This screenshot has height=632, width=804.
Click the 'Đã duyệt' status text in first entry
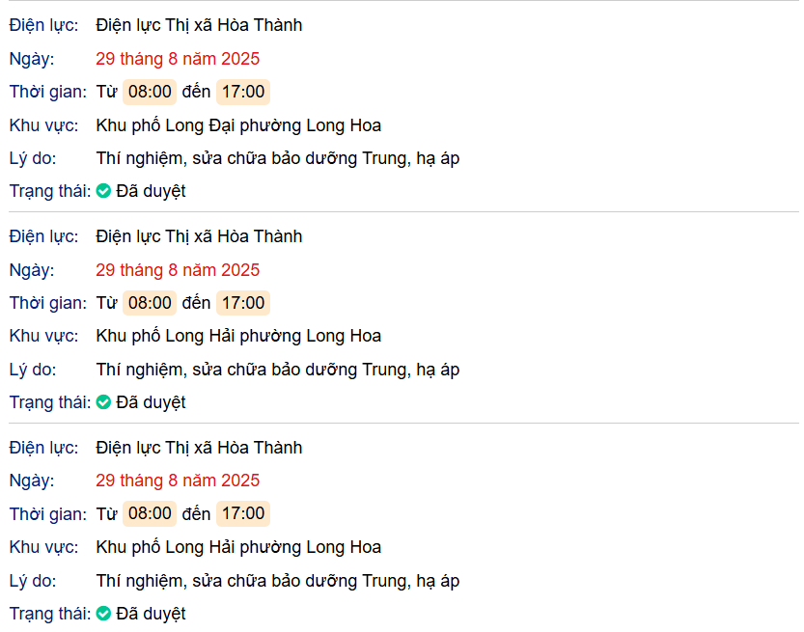tap(151, 191)
